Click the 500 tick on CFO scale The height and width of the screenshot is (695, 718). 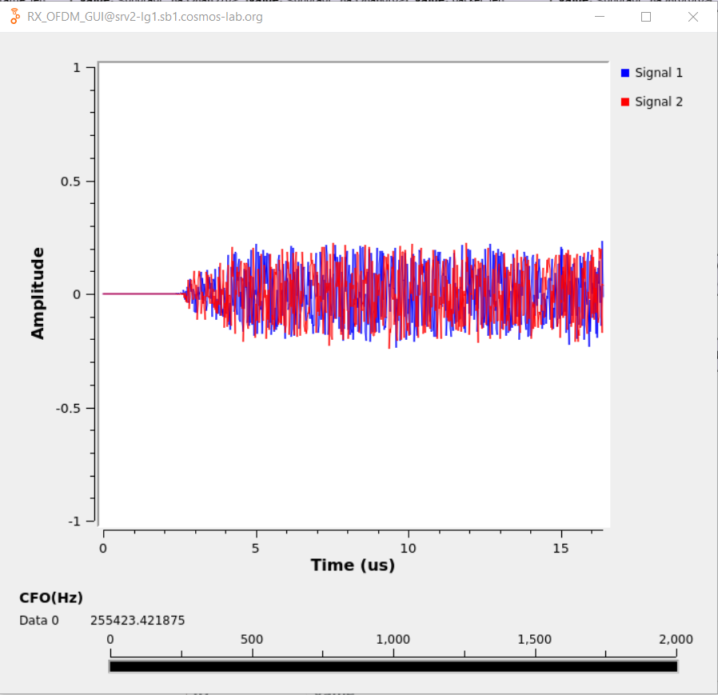coord(252,639)
